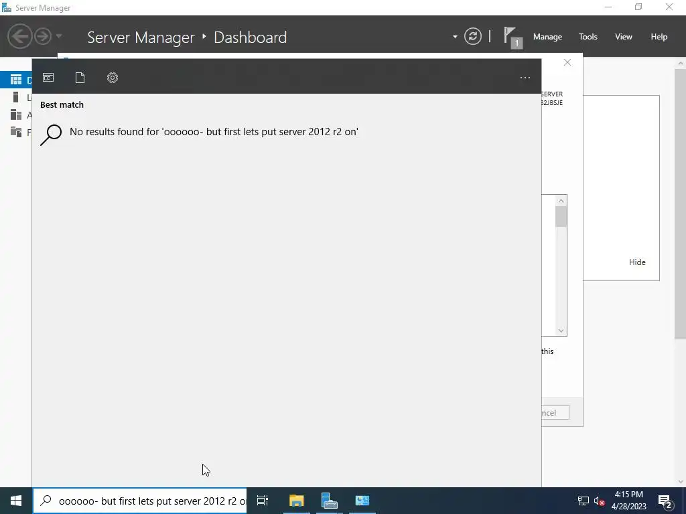Click the wizard list scrollbar down arrow
The image size is (686, 514).
561,331
